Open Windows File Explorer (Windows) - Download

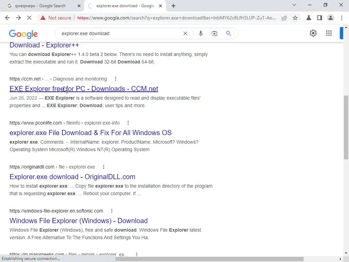[x=79, y=221]
